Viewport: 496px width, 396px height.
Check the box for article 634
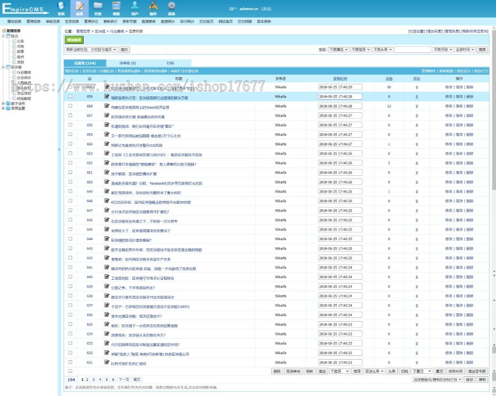[x=70, y=333]
